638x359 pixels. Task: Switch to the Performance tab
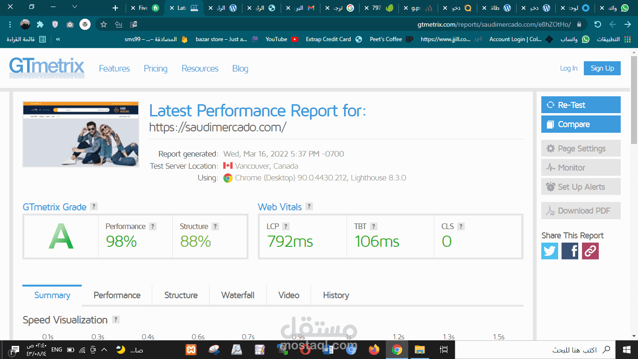click(x=117, y=295)
